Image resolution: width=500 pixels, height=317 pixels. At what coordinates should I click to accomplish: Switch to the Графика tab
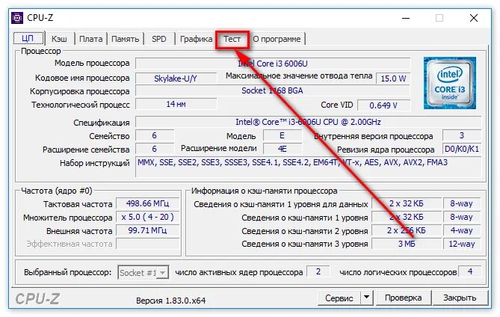[x=196, y=39]
